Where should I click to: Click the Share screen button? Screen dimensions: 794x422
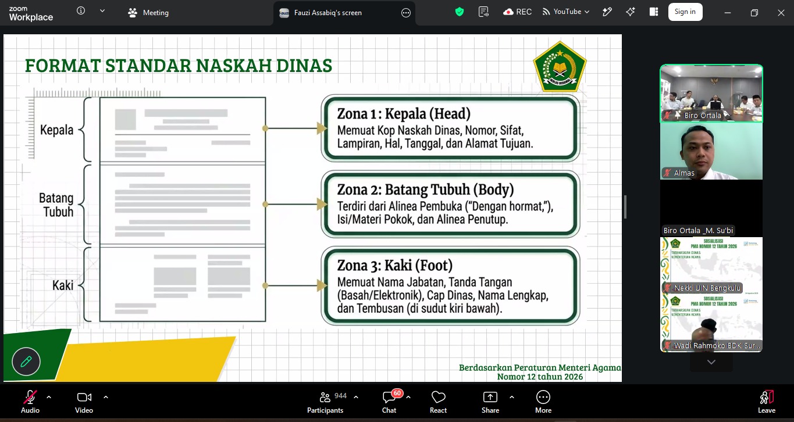pyautogui.click(x=490, y=402)
